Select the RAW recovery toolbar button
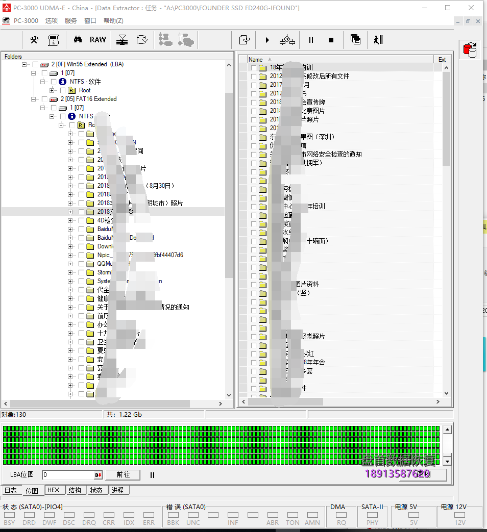487x532 pixels. (98, 40)
